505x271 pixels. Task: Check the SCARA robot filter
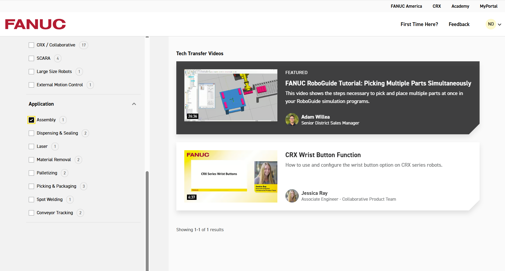(x=31, y=58)
